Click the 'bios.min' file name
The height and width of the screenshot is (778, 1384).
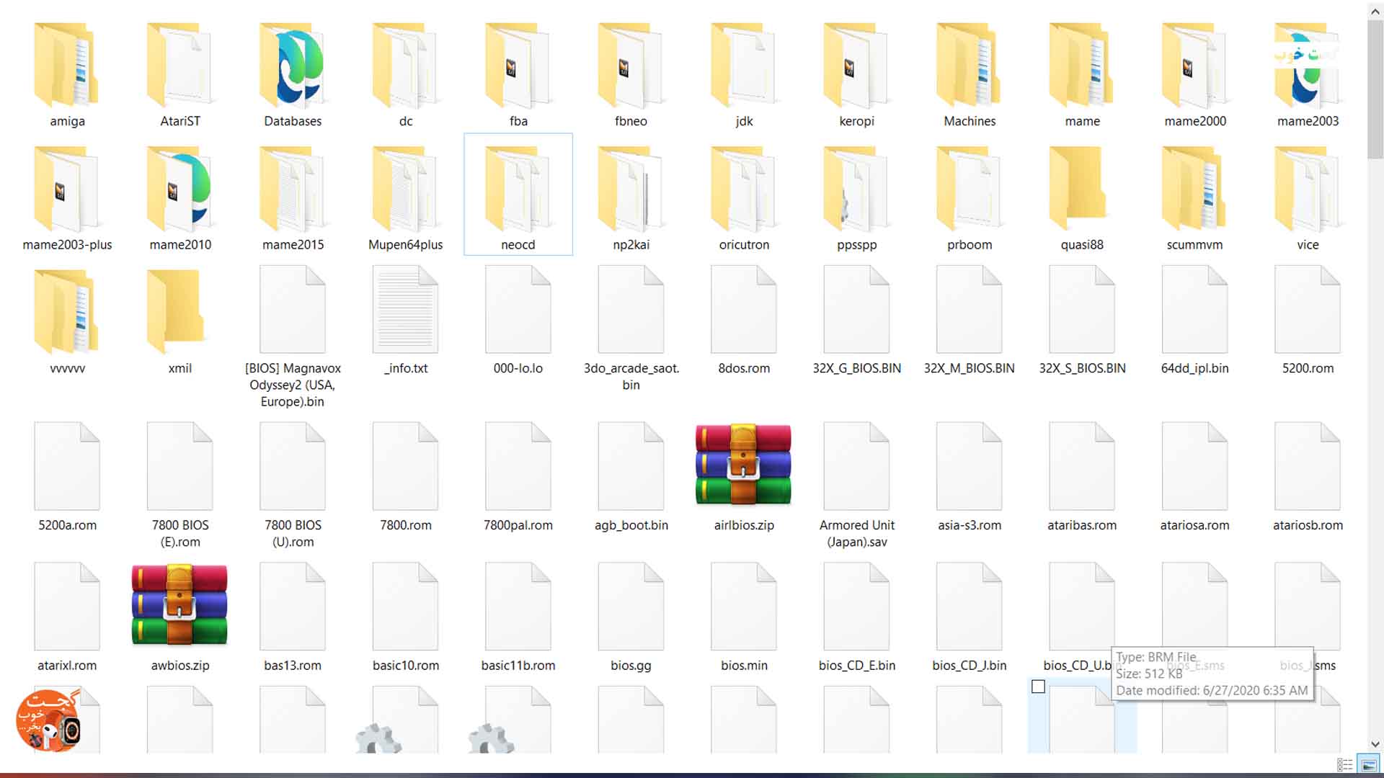(x=744, y=666)
